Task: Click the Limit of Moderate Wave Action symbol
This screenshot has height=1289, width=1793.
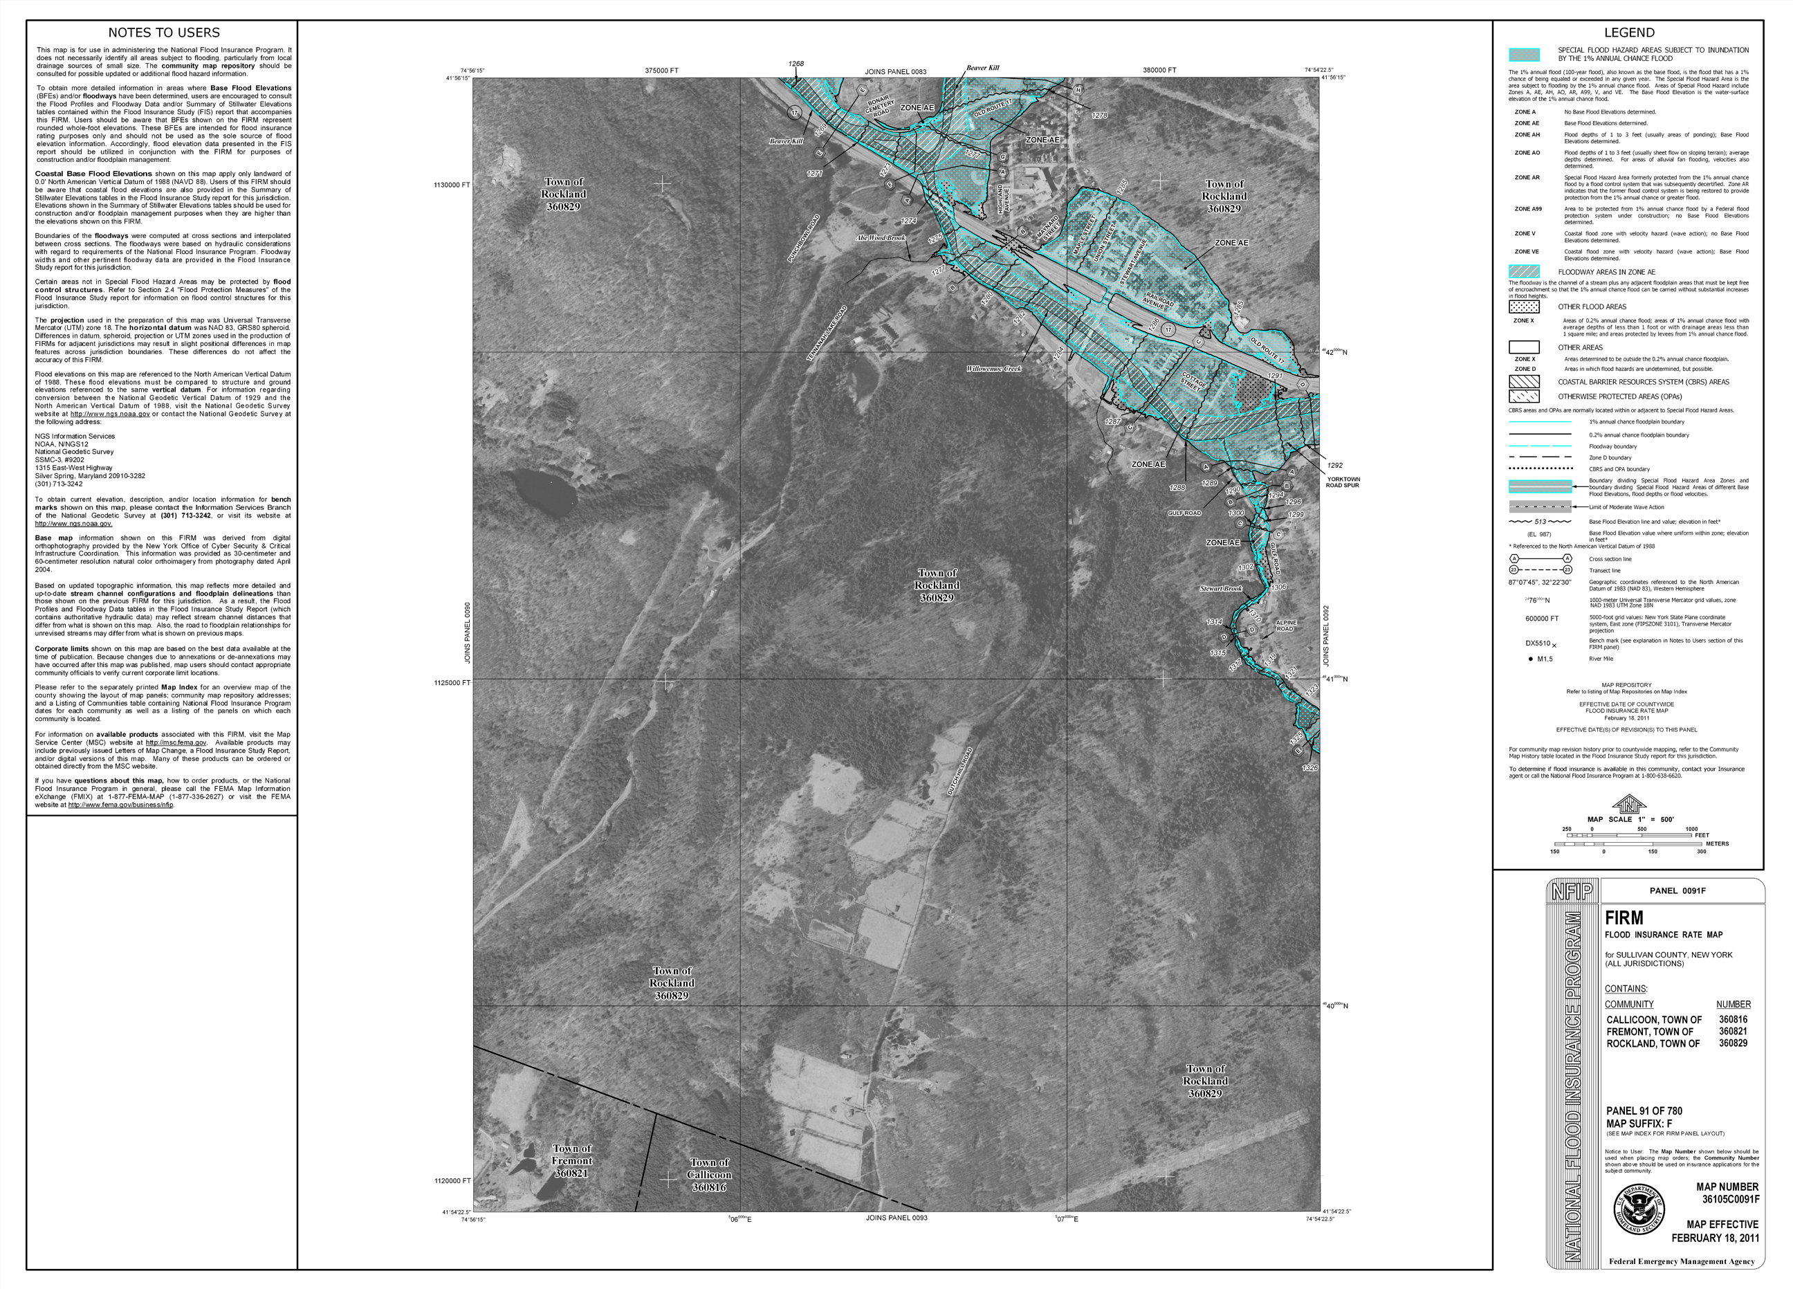Action: tap(1540, 507)
